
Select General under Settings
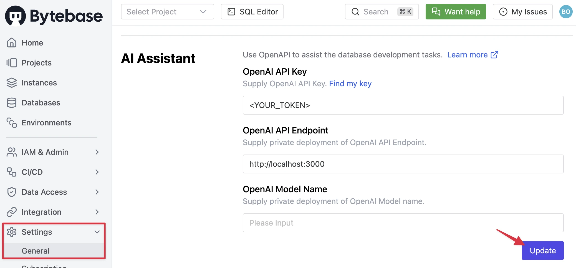pyautogui.click(x=54, y=251)
